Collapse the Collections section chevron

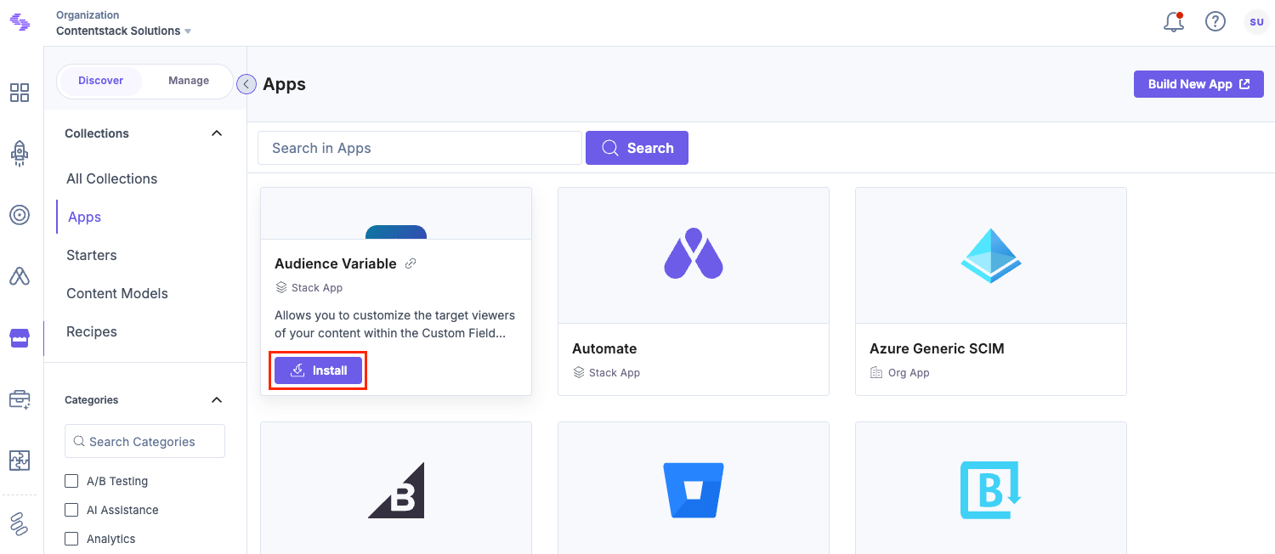click(217, 133)
